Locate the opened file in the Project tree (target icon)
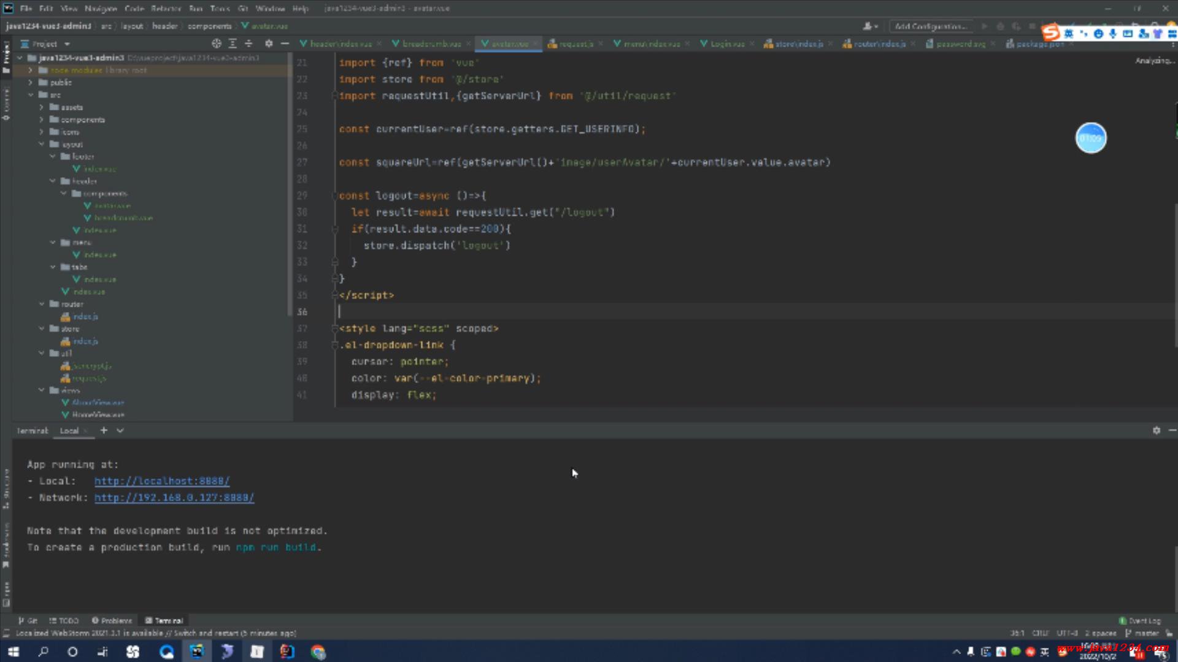 coord(216,44)
